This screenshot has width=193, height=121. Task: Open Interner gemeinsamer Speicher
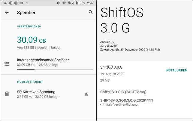[x=48, y=64]
